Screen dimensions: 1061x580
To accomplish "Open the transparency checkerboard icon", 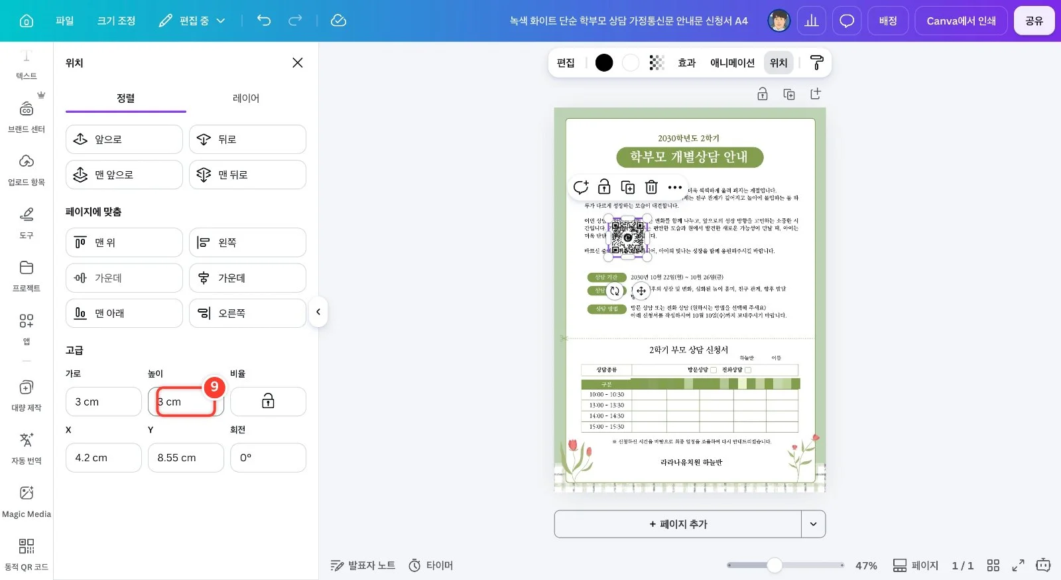I will click(656, 62).
